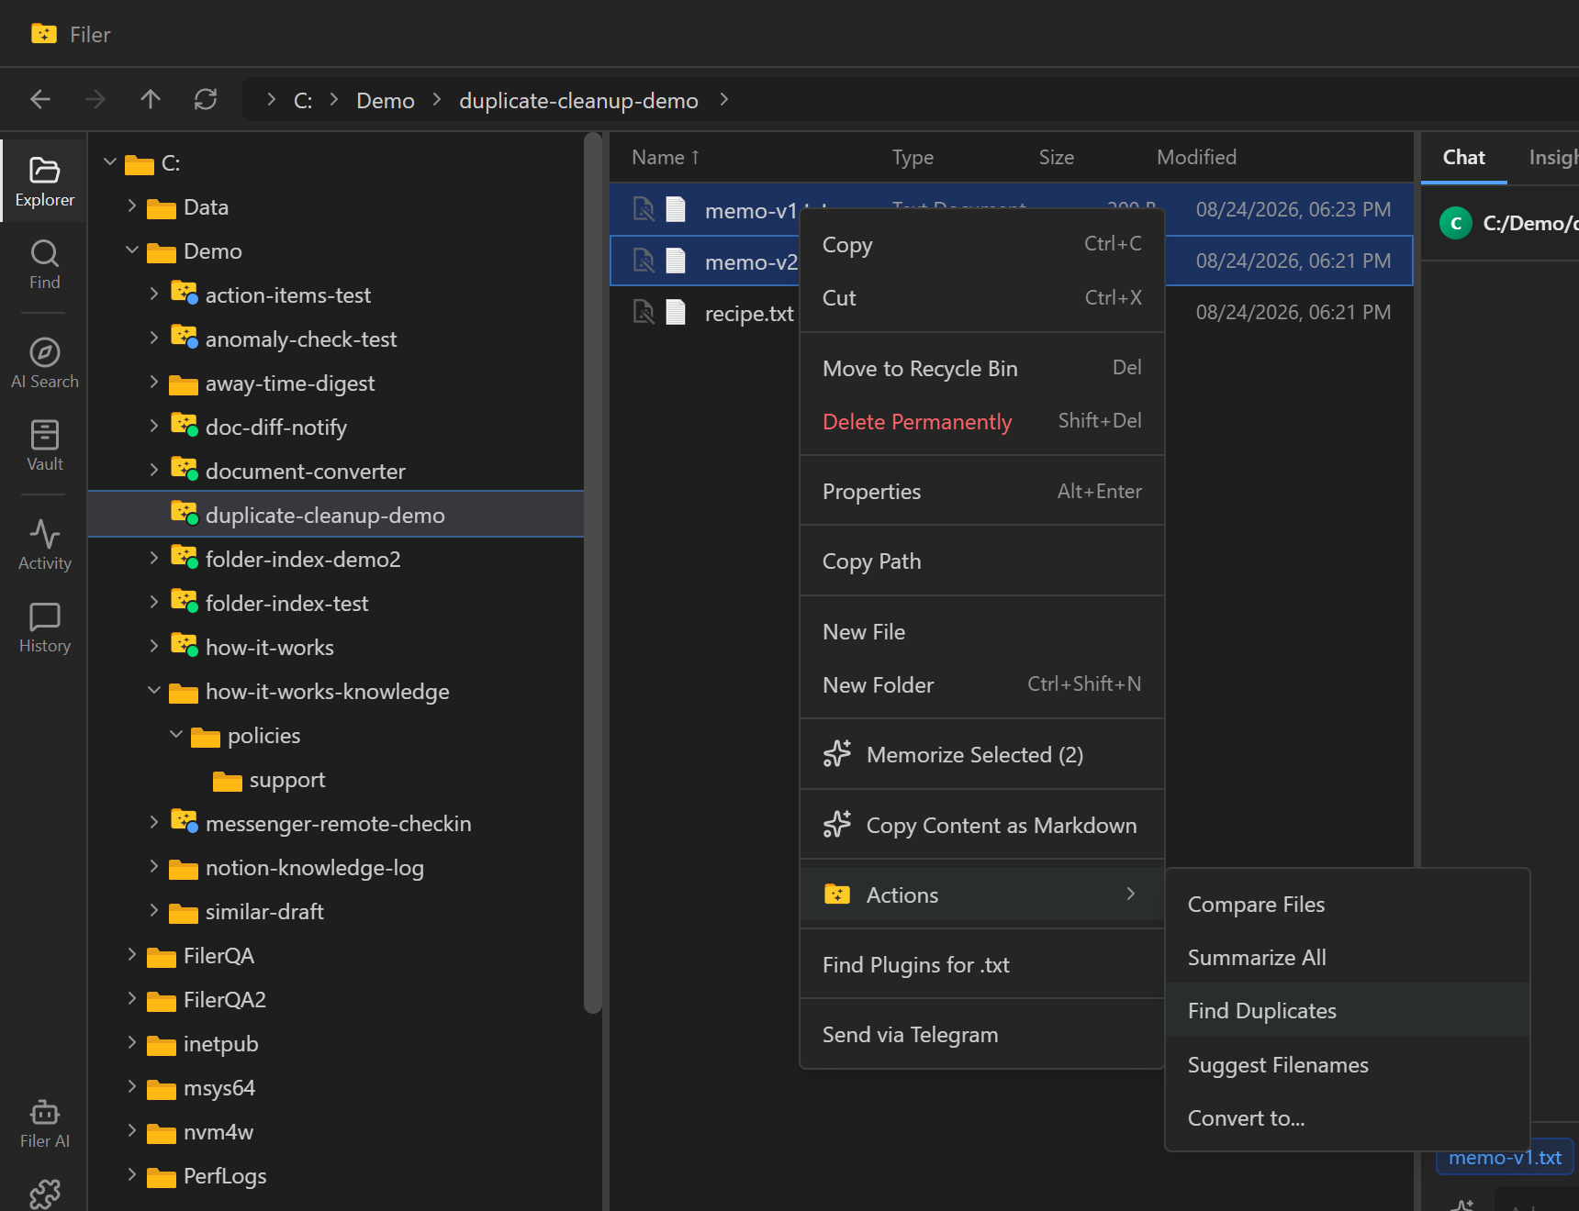Go up one folder level
This screenshot has width=1579, height=1211.
point(151,99)
